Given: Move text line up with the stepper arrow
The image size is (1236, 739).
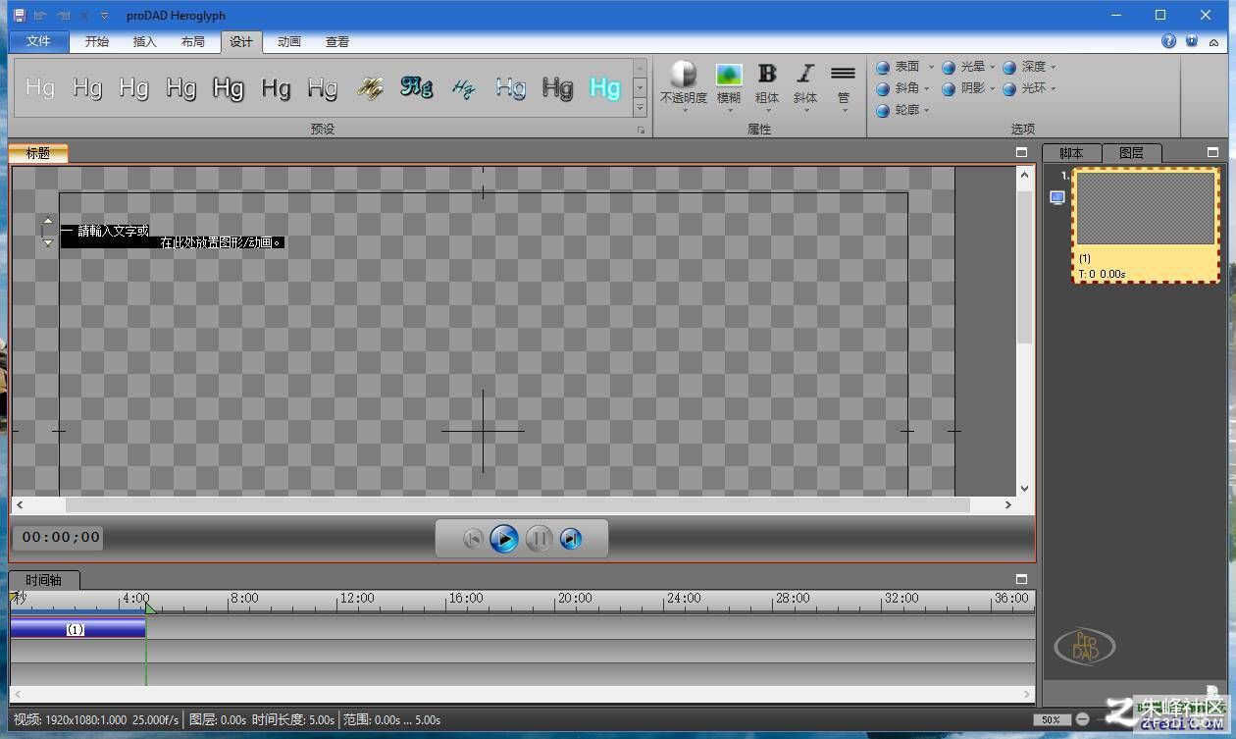Looking at the screenshot, I should pyautogui.click(x=48, y=222).
